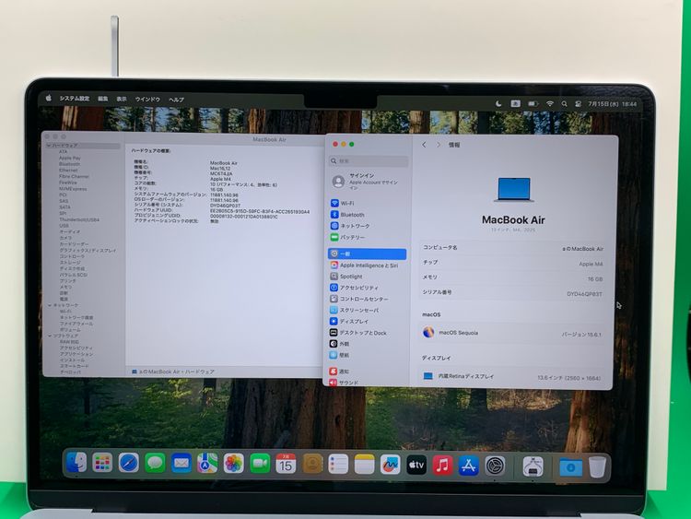This screenshot has height=519, width=691.
Task: Click 一般 selected sidebar item
Action: [367, 254]
